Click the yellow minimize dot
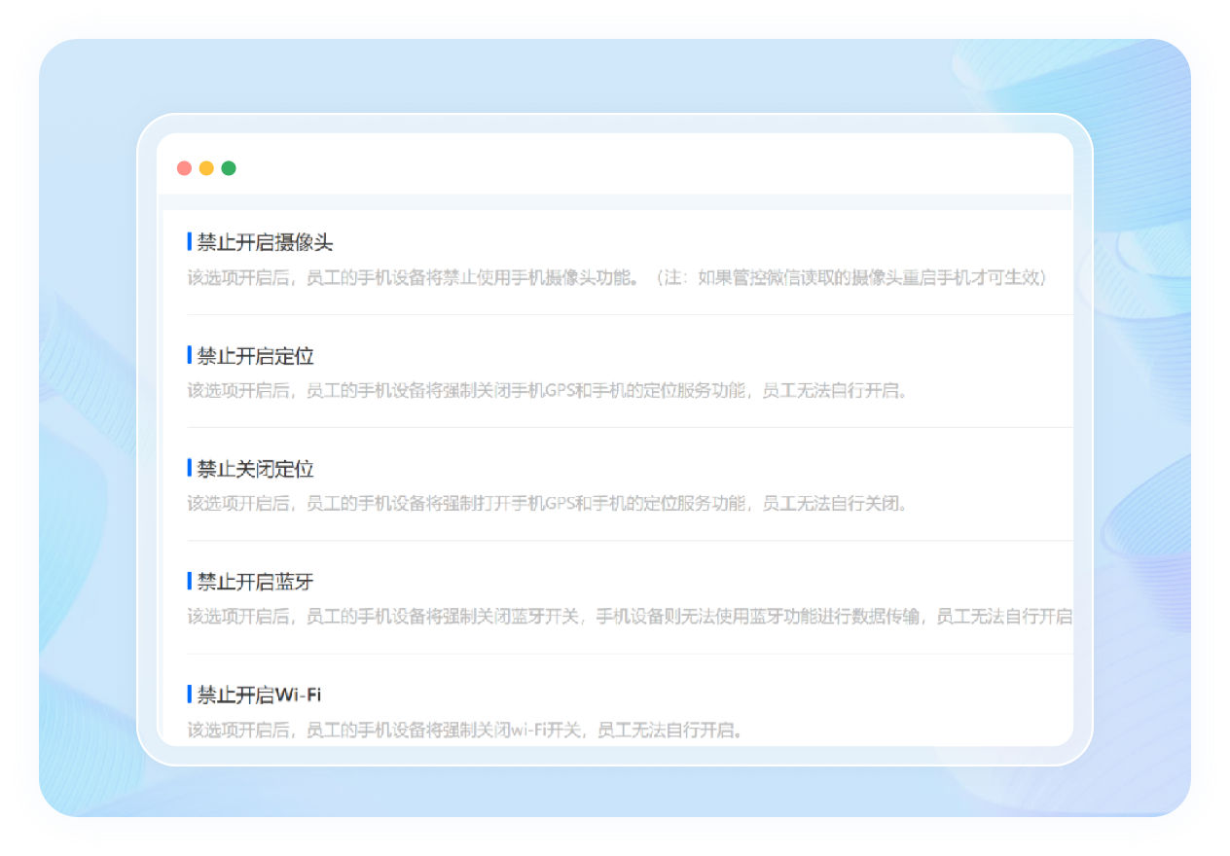Screen dimensions: 1230x856 [206, 168]
